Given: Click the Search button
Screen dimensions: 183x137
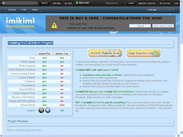Looking at the screenshot, I should pyautogui.click(x=44, y=3).
